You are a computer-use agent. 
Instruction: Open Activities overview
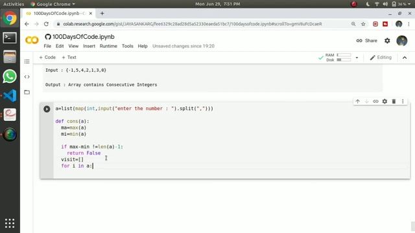pos(14,4)
